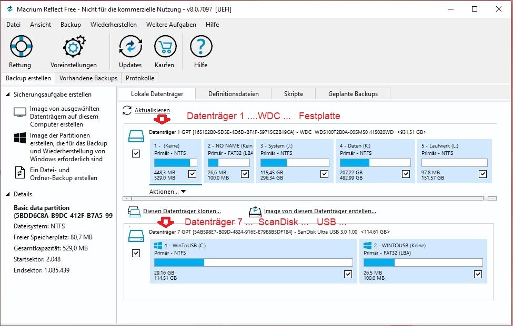
Task: Toggle the Datenträger 7 whole-disk checkbox
Action: (136, 253)
